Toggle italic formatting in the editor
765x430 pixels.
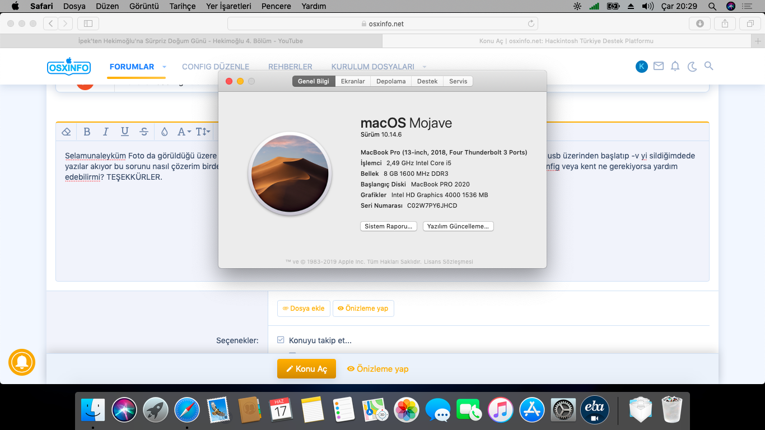pyautogui.click(x=105, y=132)
